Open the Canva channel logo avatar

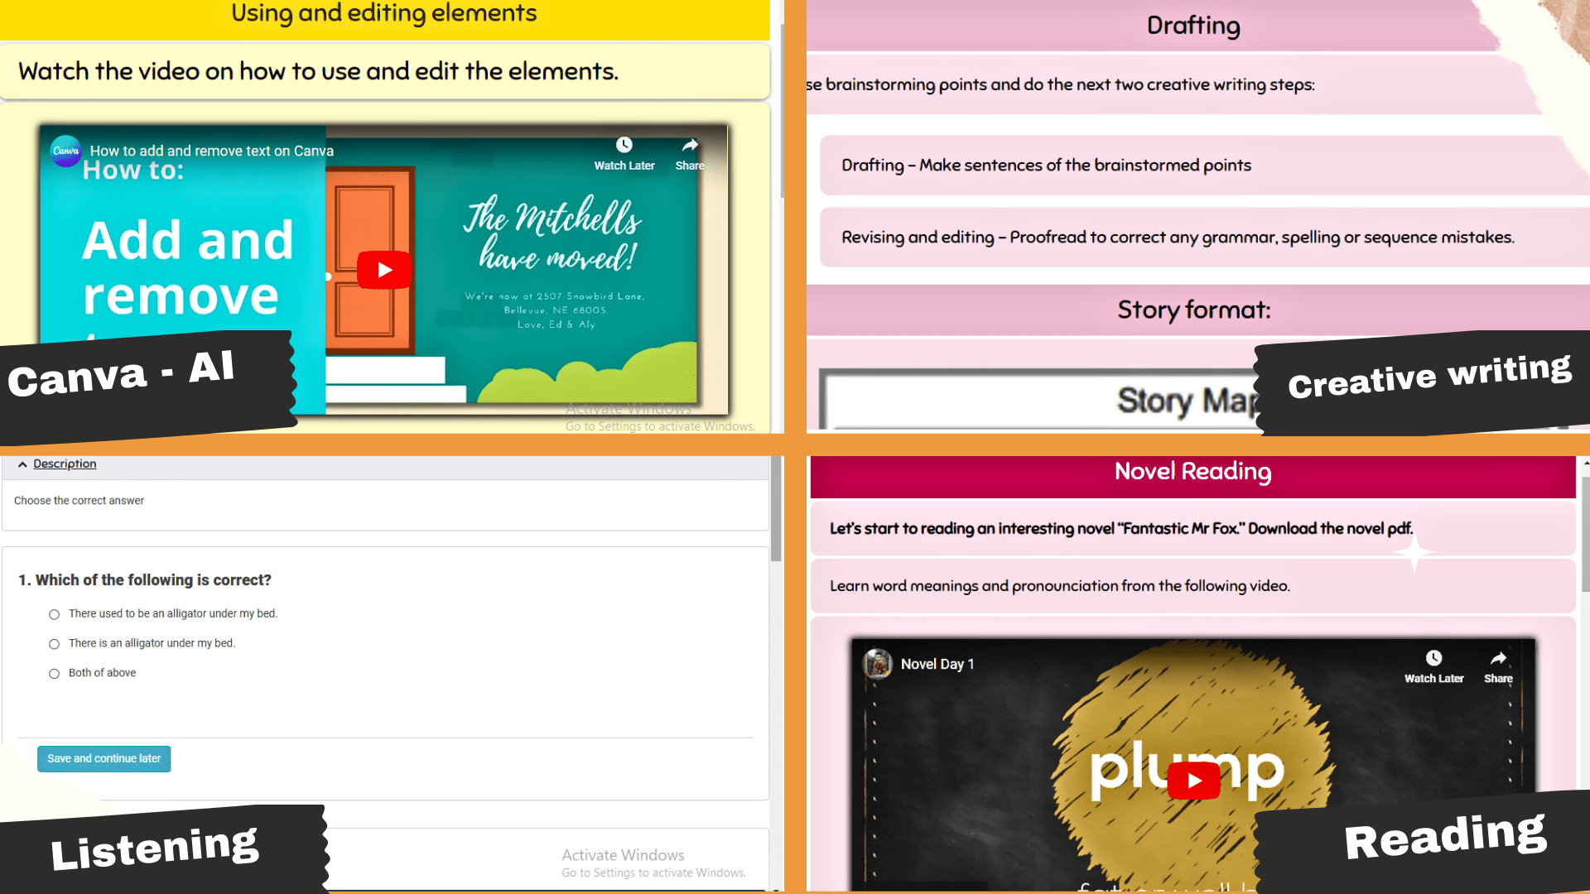click(x=65, y=151)
